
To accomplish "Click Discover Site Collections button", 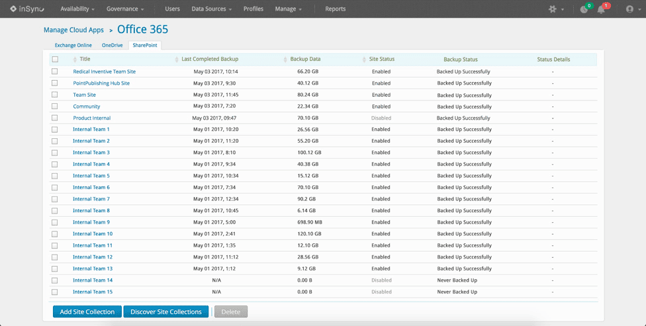I will [x=166, y=311].
